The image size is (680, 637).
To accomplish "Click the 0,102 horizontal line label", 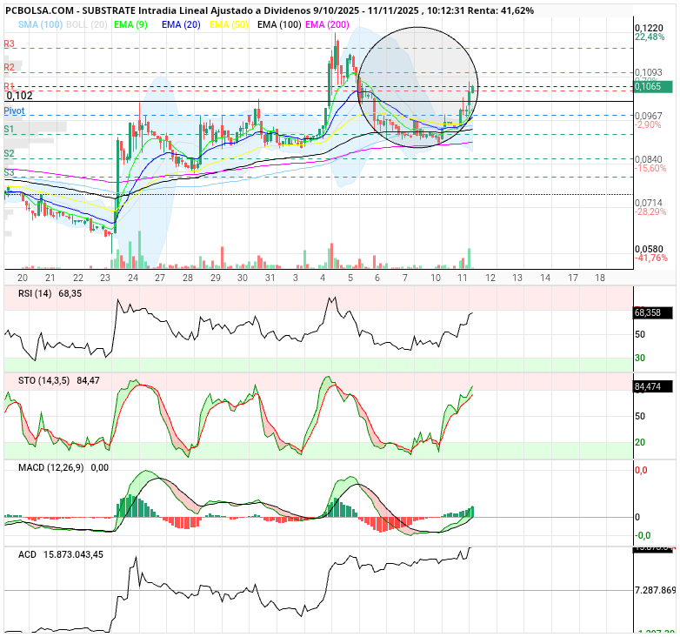I will click(x=19, y=96).
